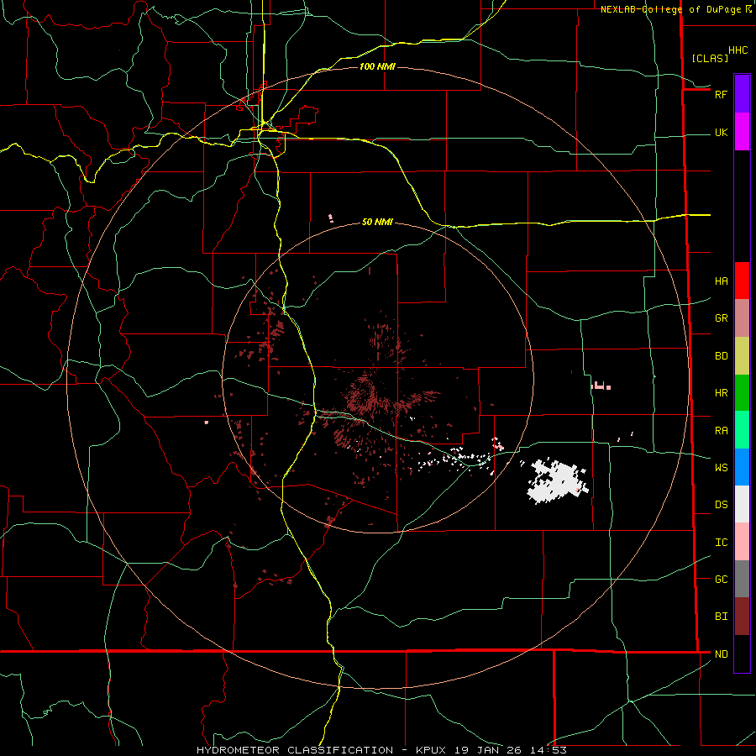Click the 19 JAN 26 date text
Viewport: 756px width, 756px height.
click(487, 750)
